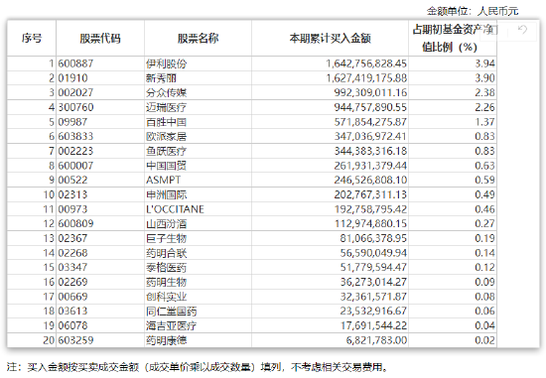Select stock code 00522
Image resolution: width=546 pixels, height=378 pixels.
point(72,180)
